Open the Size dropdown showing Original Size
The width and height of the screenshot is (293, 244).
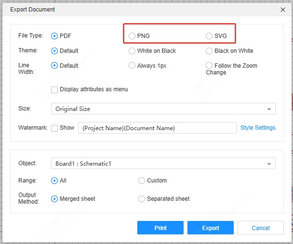point(163,109)
